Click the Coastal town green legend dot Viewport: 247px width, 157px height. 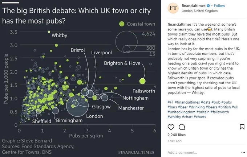122,24
